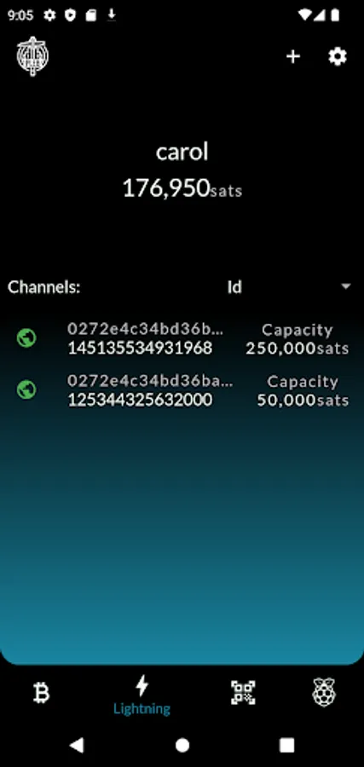Tap the app logo emblem at top left
The width and height of the screenshot is (364, 767).
tap(32, 56)
